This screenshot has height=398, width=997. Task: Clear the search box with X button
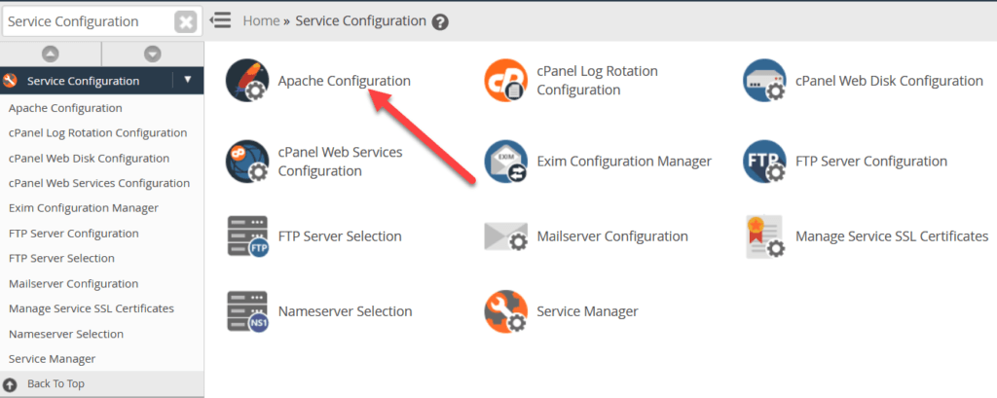[x=185, y=21]
